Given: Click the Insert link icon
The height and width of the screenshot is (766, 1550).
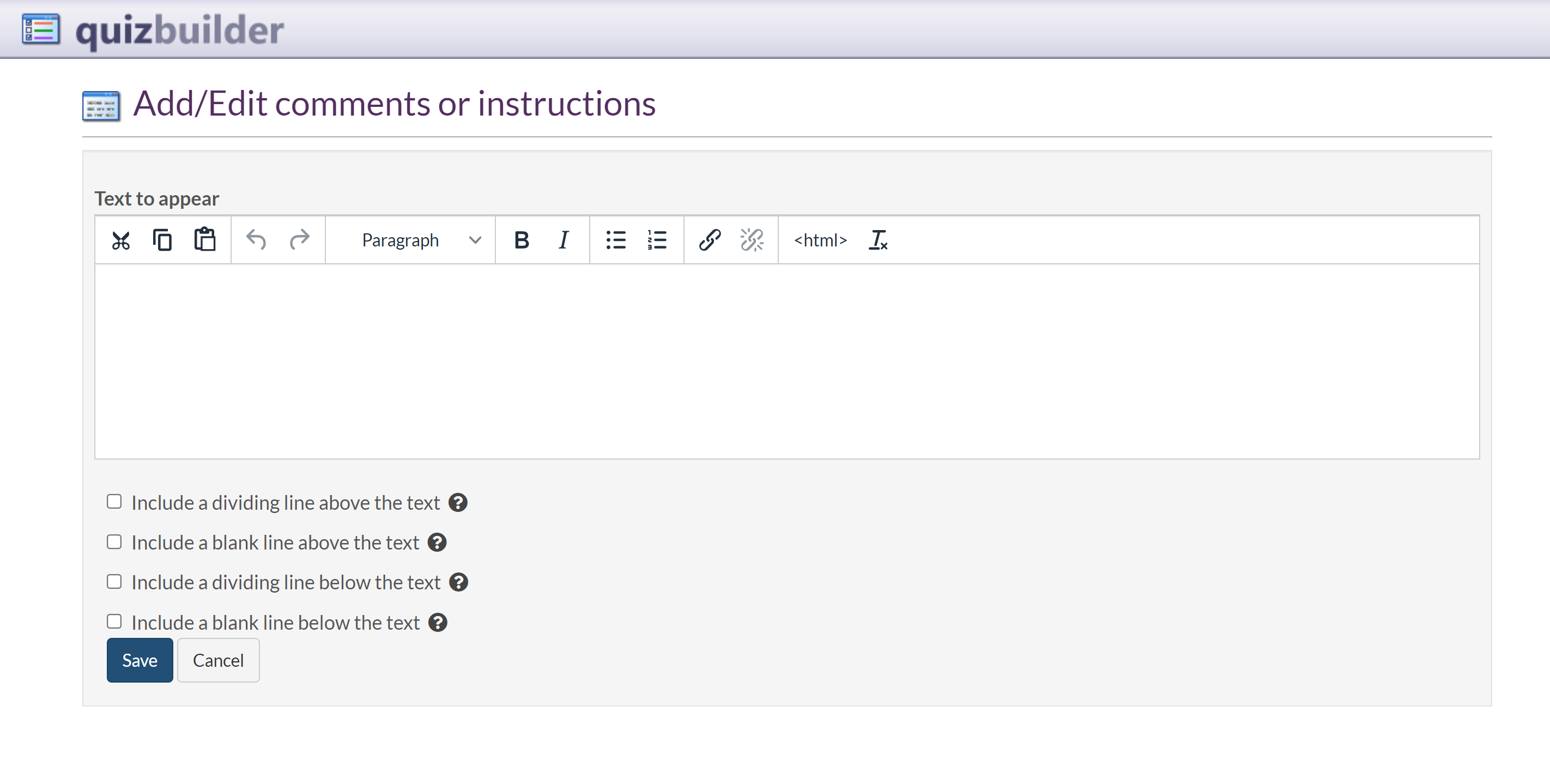Looking at the screenshot, I should coord(710,240).
